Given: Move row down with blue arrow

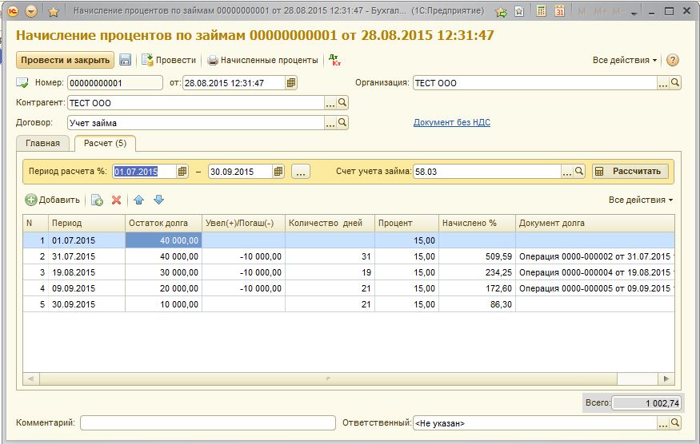Looking at the screenshot, I should [x=158, y=200].
